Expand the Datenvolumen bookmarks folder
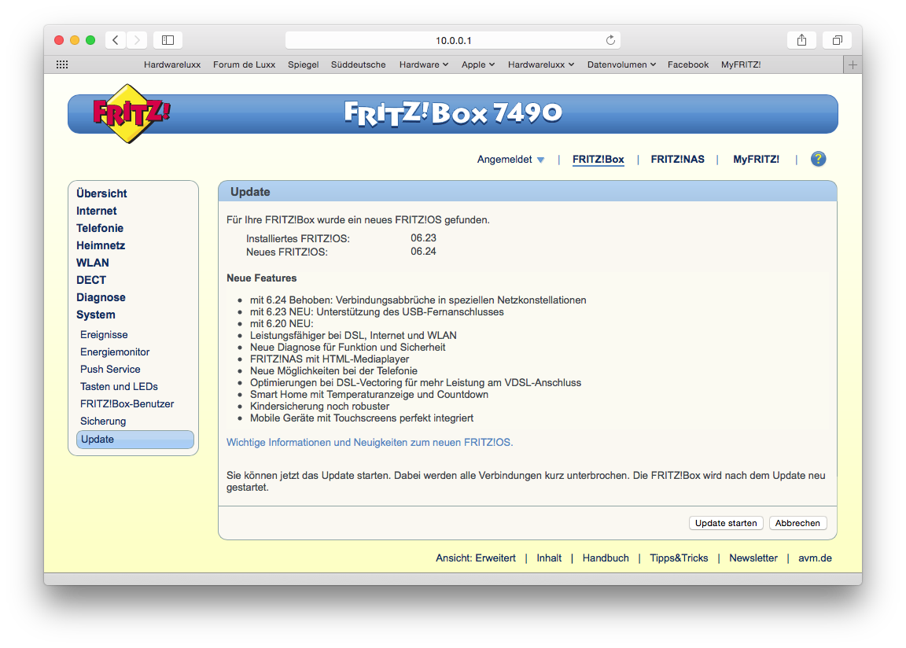 click(x=621, y=64)
